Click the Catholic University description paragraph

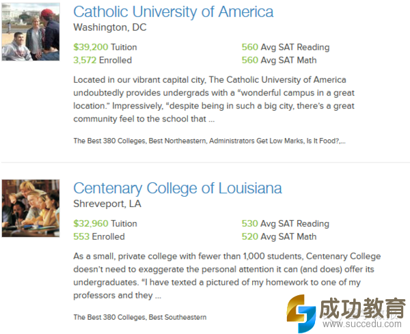(213, 99)
